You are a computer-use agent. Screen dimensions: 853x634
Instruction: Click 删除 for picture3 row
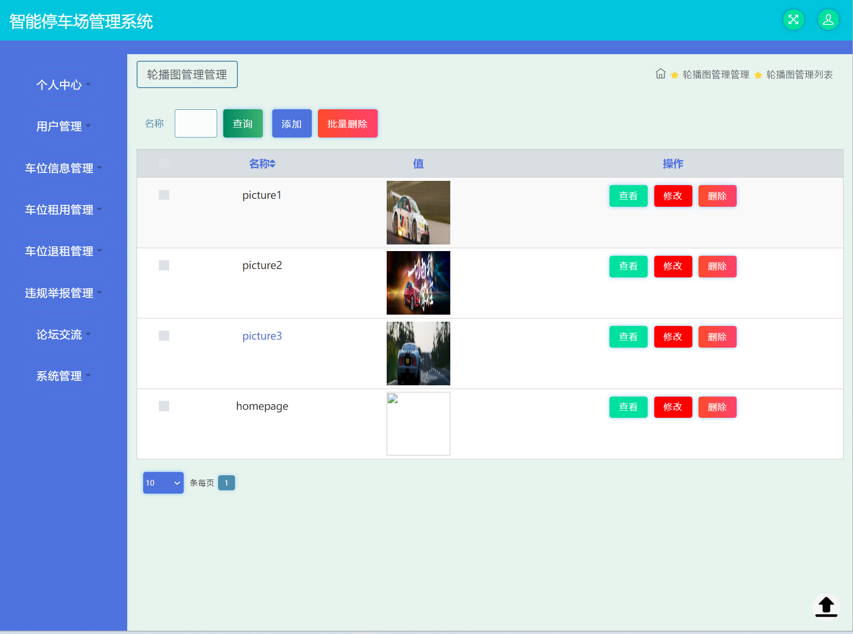(x=717, y=337)
